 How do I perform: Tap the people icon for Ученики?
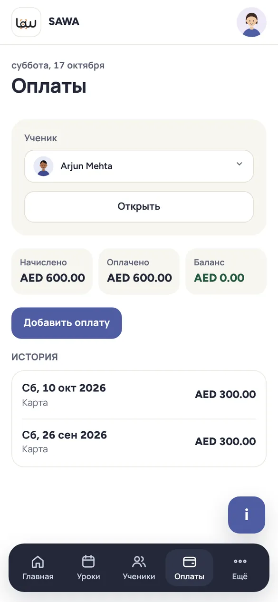[x=139, y=562]
